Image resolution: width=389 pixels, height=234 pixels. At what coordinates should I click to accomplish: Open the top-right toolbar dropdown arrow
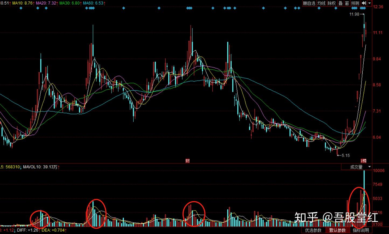(x=370, y=3)
